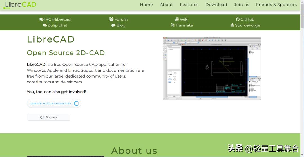Click the Sponsor button

point(48,117)
